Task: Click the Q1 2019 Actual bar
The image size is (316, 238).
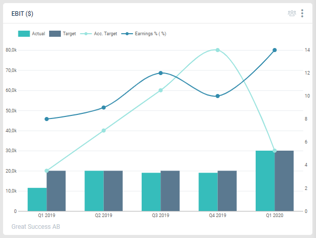Action: click(37, 199)
